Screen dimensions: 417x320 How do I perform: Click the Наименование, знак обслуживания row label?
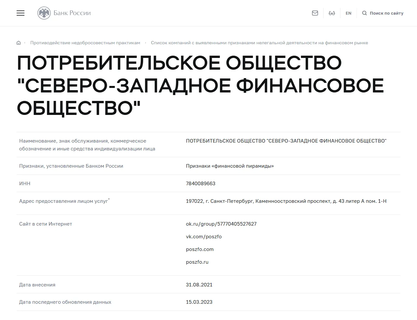click(87, 145)
